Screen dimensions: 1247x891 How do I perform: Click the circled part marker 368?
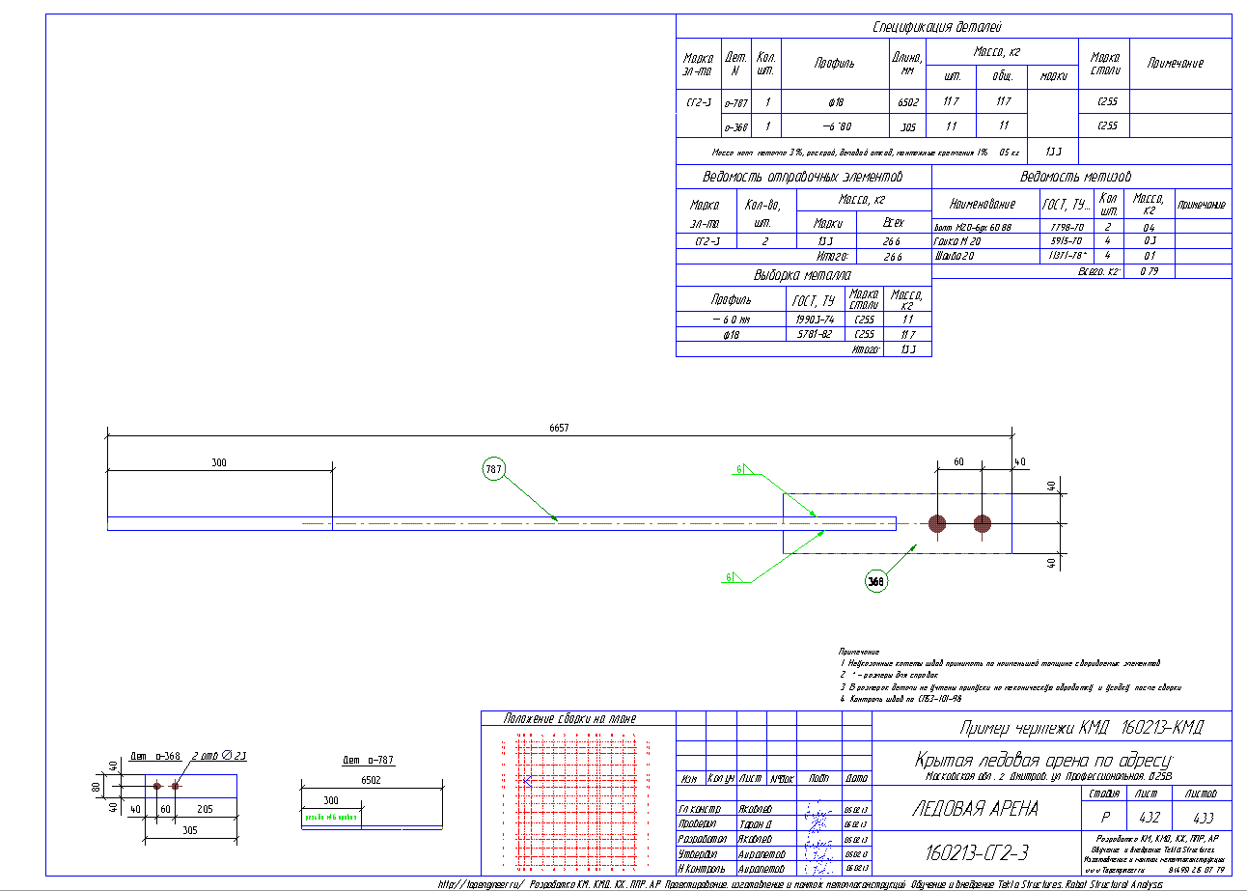tap(875, 581)
